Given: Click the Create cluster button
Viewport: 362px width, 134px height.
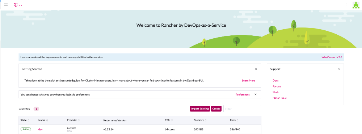Looking at the screenshot, I should tap(216, 109).
